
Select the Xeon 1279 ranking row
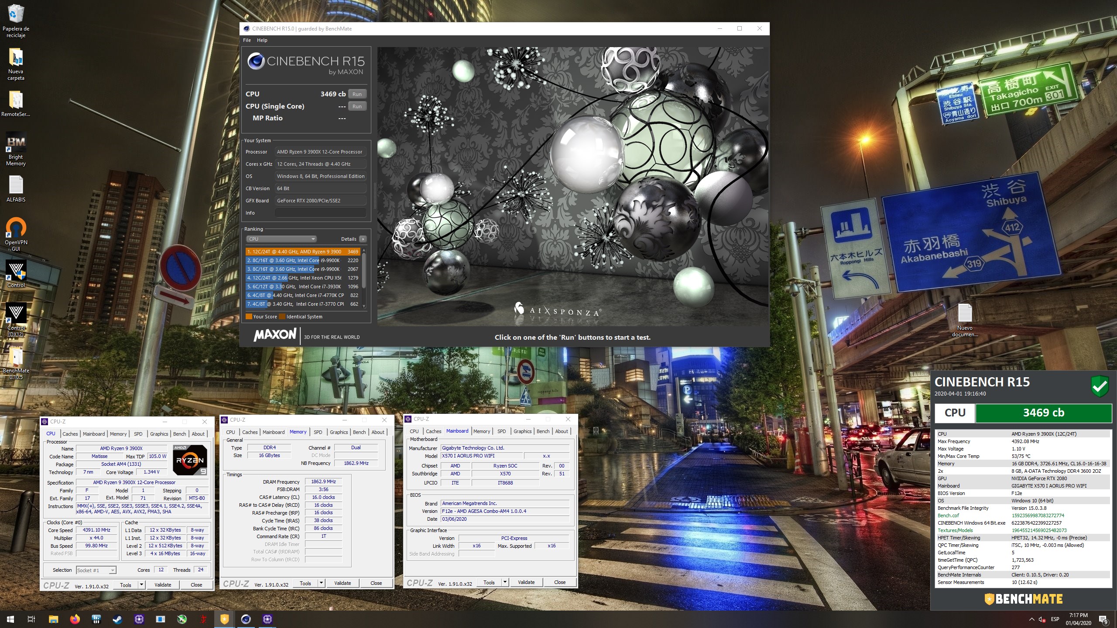(303, 278)
